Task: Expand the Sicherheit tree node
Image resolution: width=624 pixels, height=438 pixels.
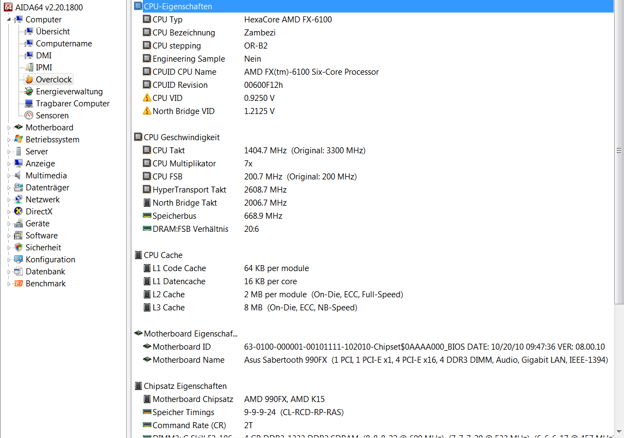Action: (9, 248)
